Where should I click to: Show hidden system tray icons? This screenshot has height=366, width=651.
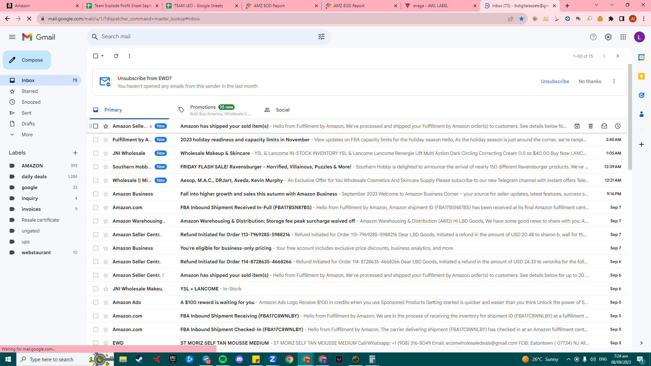(569, 359)
